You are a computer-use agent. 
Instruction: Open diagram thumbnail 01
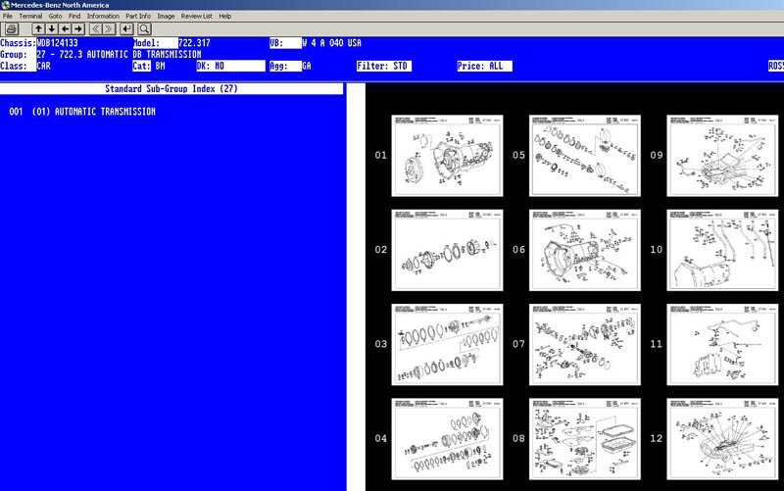[447, 156]
